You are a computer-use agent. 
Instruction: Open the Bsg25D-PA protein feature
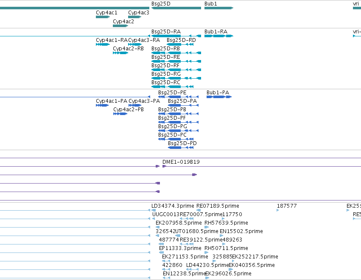point(183,105)
